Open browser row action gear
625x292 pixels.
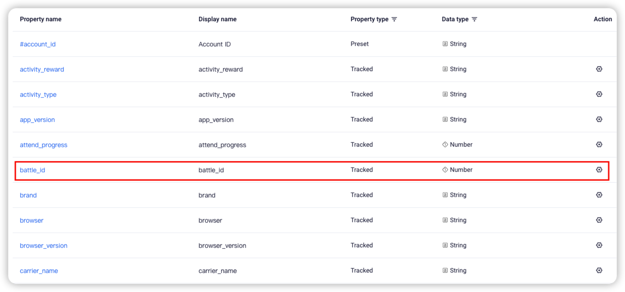[x=599, y=220]
